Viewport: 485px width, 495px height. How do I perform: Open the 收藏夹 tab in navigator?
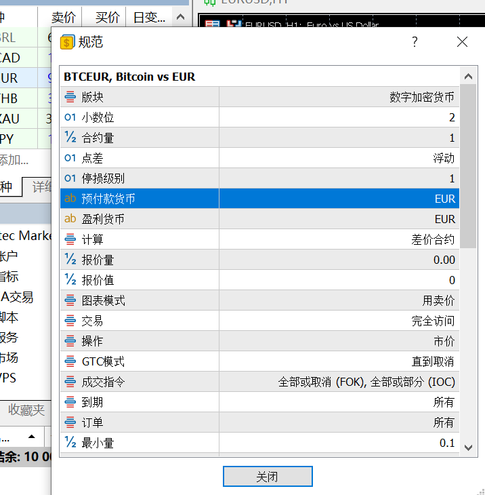point(26,410)
